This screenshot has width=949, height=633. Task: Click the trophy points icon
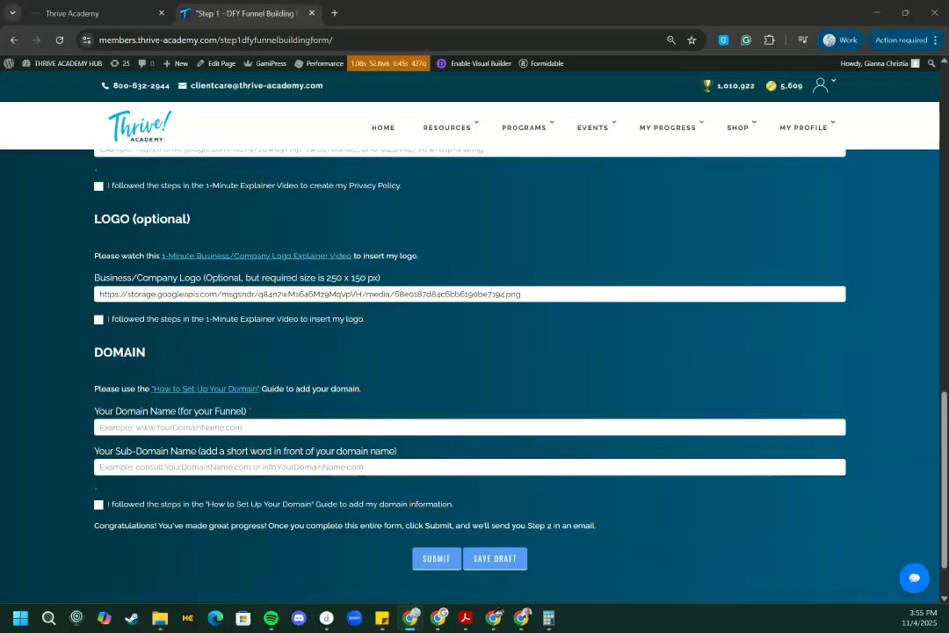click(x=706, y=85)
